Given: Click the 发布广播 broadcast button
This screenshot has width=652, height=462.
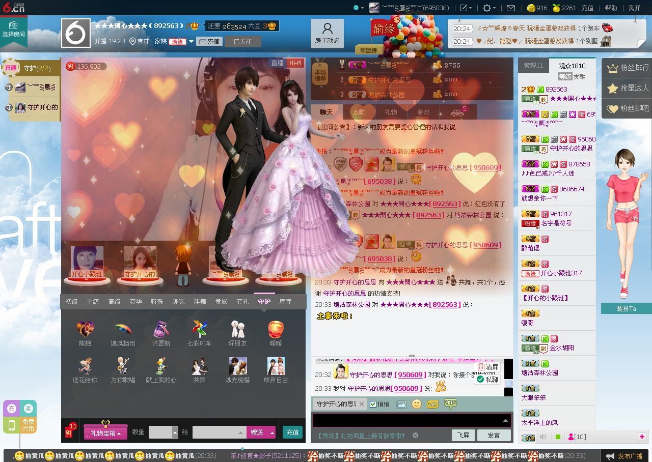Looking at the screenshot, I should click(x=624, y=456).
